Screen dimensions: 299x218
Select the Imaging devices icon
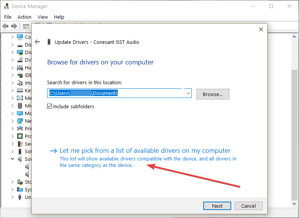[20, 83]
